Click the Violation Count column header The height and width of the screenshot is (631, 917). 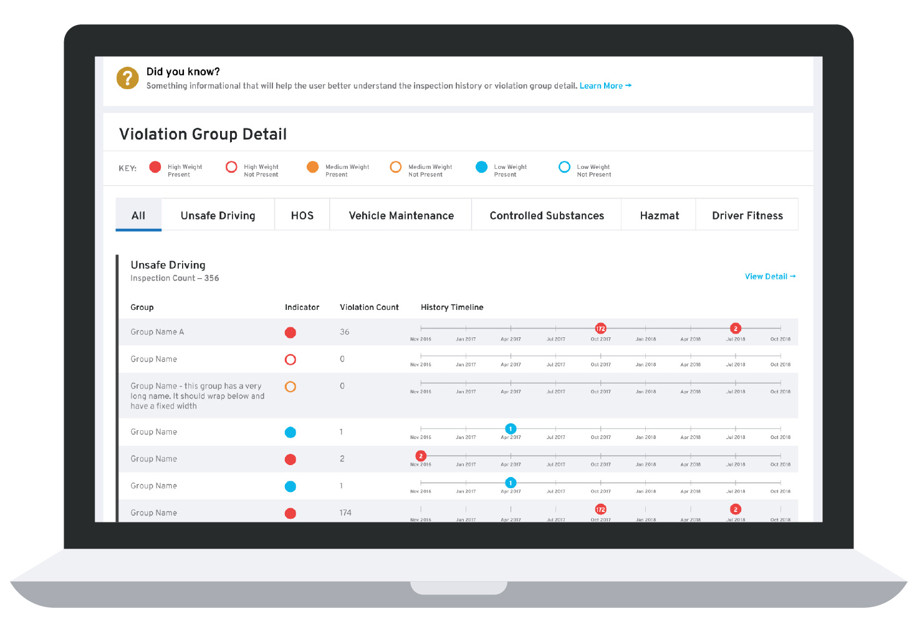pyautogui.click(x=369, y=307)
